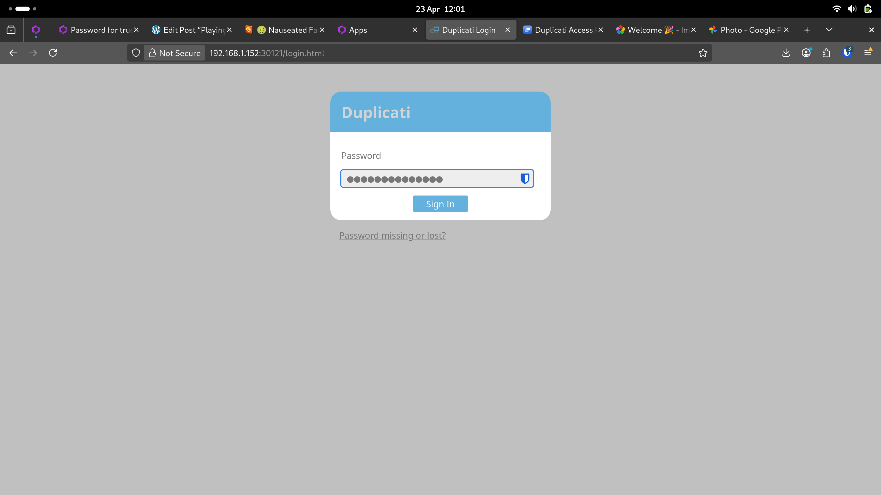Close the 'Edit Post' tab
The width and height of the screenshot is (881, 495).
[x=229, y=30]
